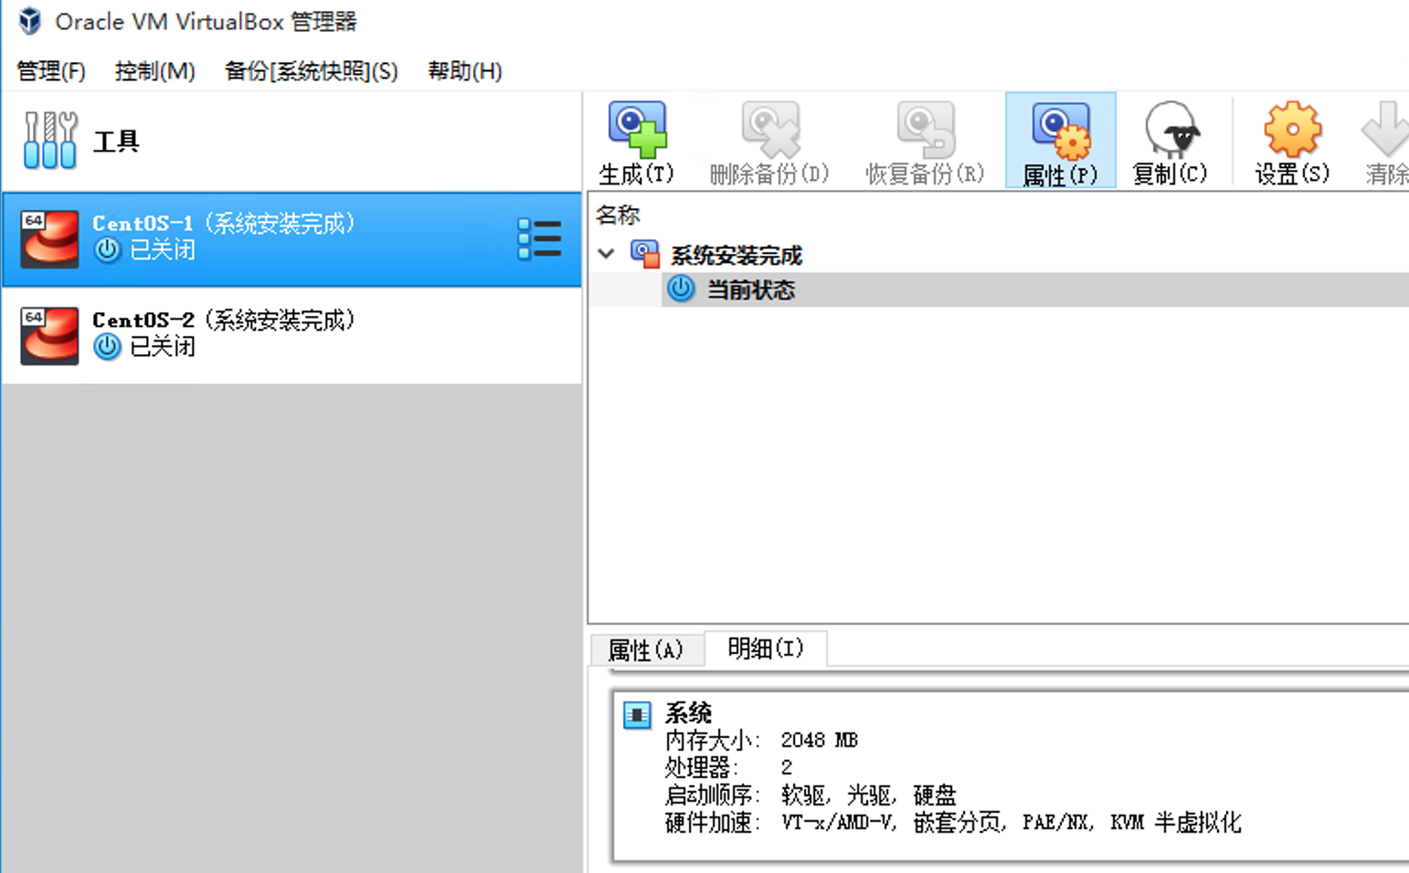Open the 工具 tools icon
This screenshot has width=1409, height=873.
click(50, 141)
